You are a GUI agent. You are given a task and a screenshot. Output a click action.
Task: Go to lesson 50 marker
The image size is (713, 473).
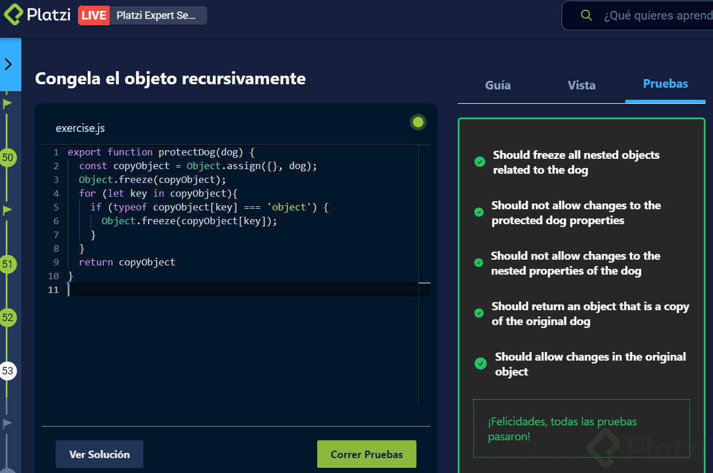(7, 158)
